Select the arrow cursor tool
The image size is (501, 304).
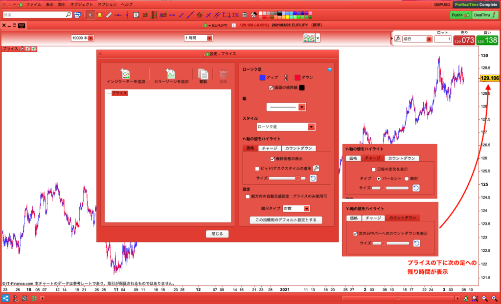tap(91, 15)
